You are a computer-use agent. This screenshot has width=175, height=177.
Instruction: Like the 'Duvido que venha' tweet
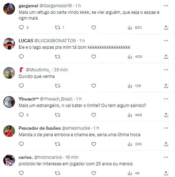[94, 86]
